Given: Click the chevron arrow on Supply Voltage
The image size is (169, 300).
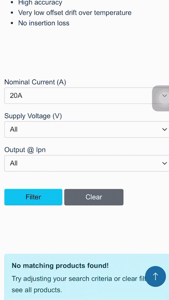Looking at the screenshot, I should point(164,129).
